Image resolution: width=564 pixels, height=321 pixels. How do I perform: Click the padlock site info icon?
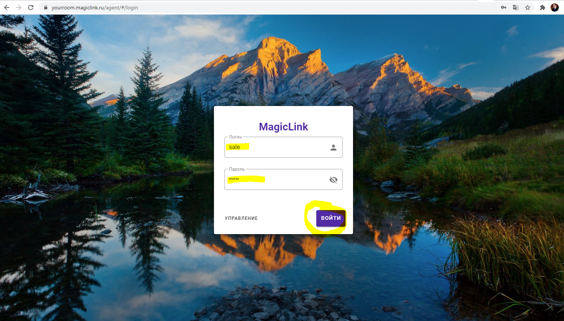(46, 7)
